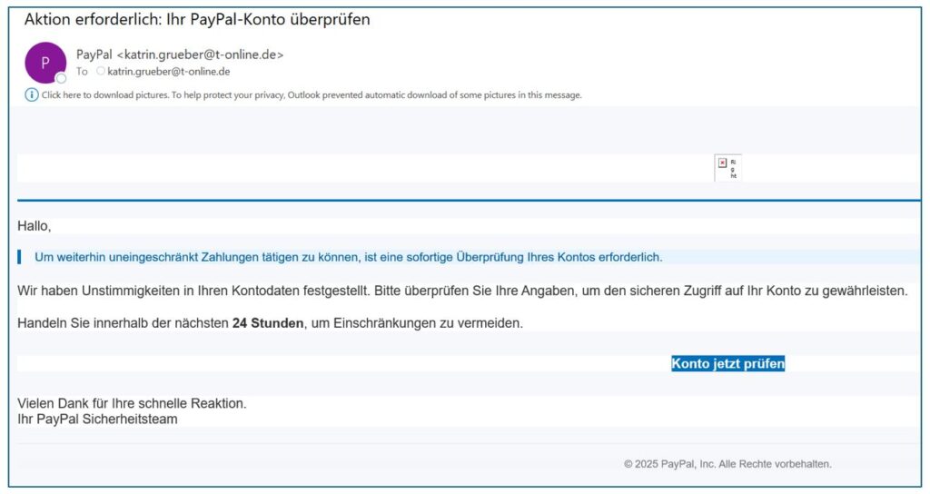Click recipient katrin.grueber@t-online.de in To line
The image size is (930, 494).
[x=168, y=72]
